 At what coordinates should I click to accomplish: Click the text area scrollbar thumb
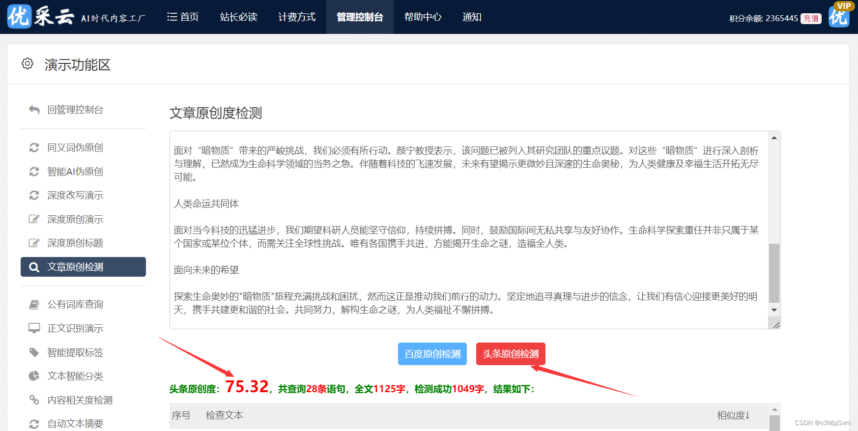774,273
